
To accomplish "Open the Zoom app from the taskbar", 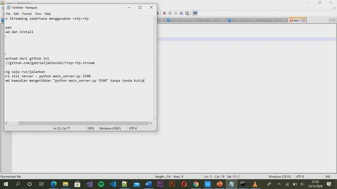I will [207, 184].
